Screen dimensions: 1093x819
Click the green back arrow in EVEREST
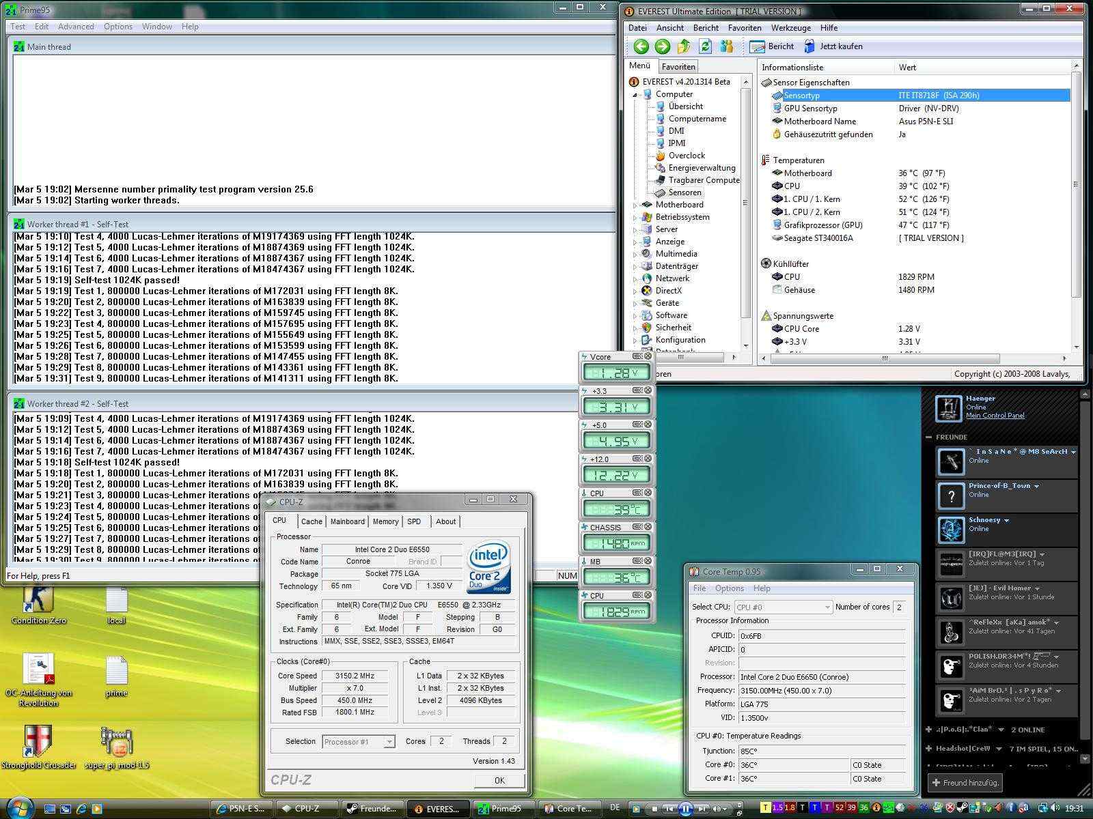coord(641,46)
